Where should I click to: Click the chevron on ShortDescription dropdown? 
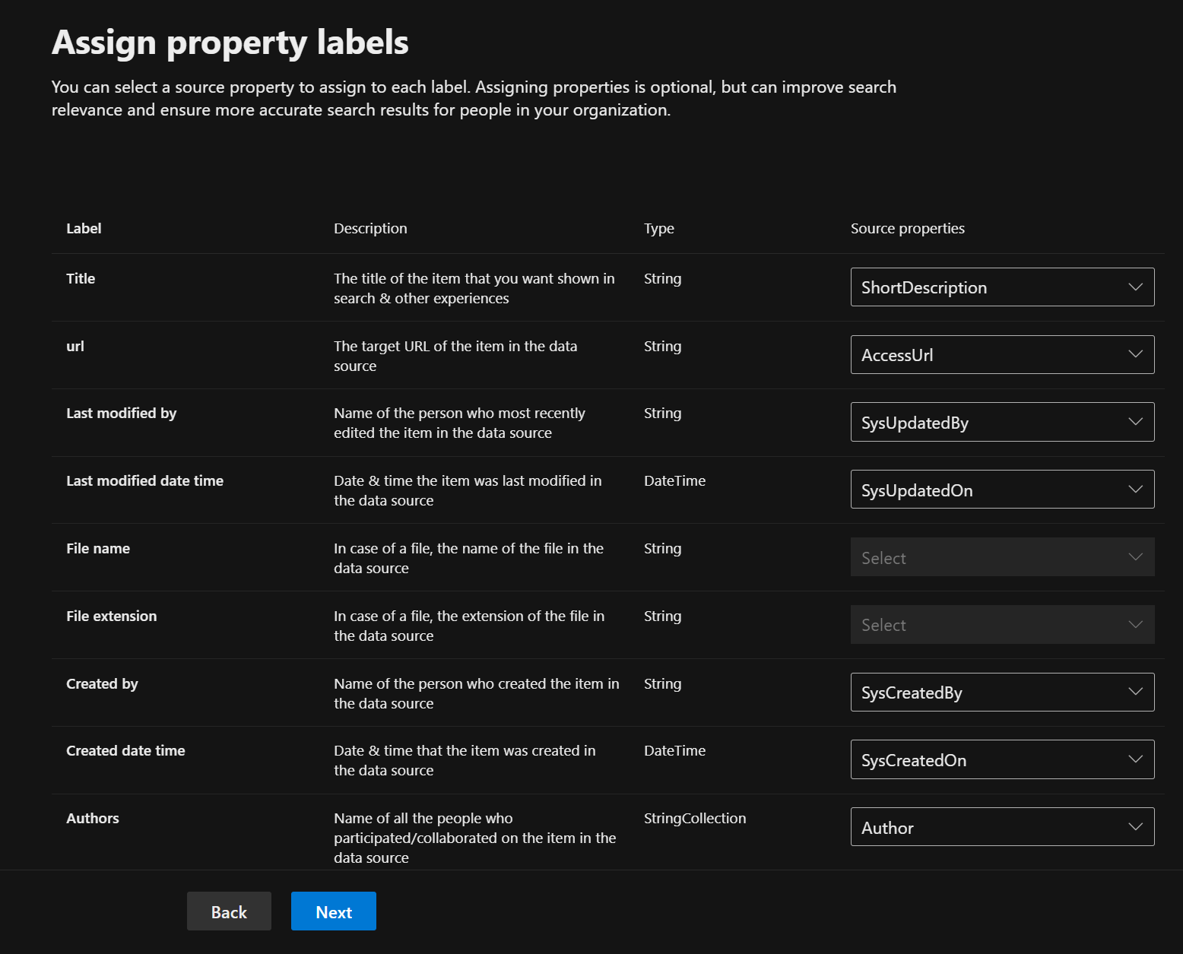coord(1135,287)
